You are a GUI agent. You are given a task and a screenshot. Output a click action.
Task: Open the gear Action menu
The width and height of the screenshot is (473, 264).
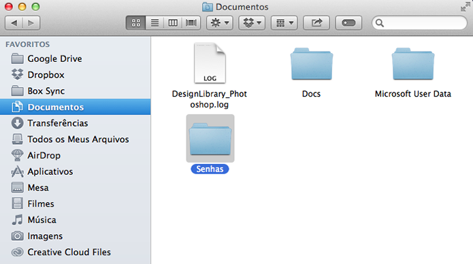click(x=220, y=23)
